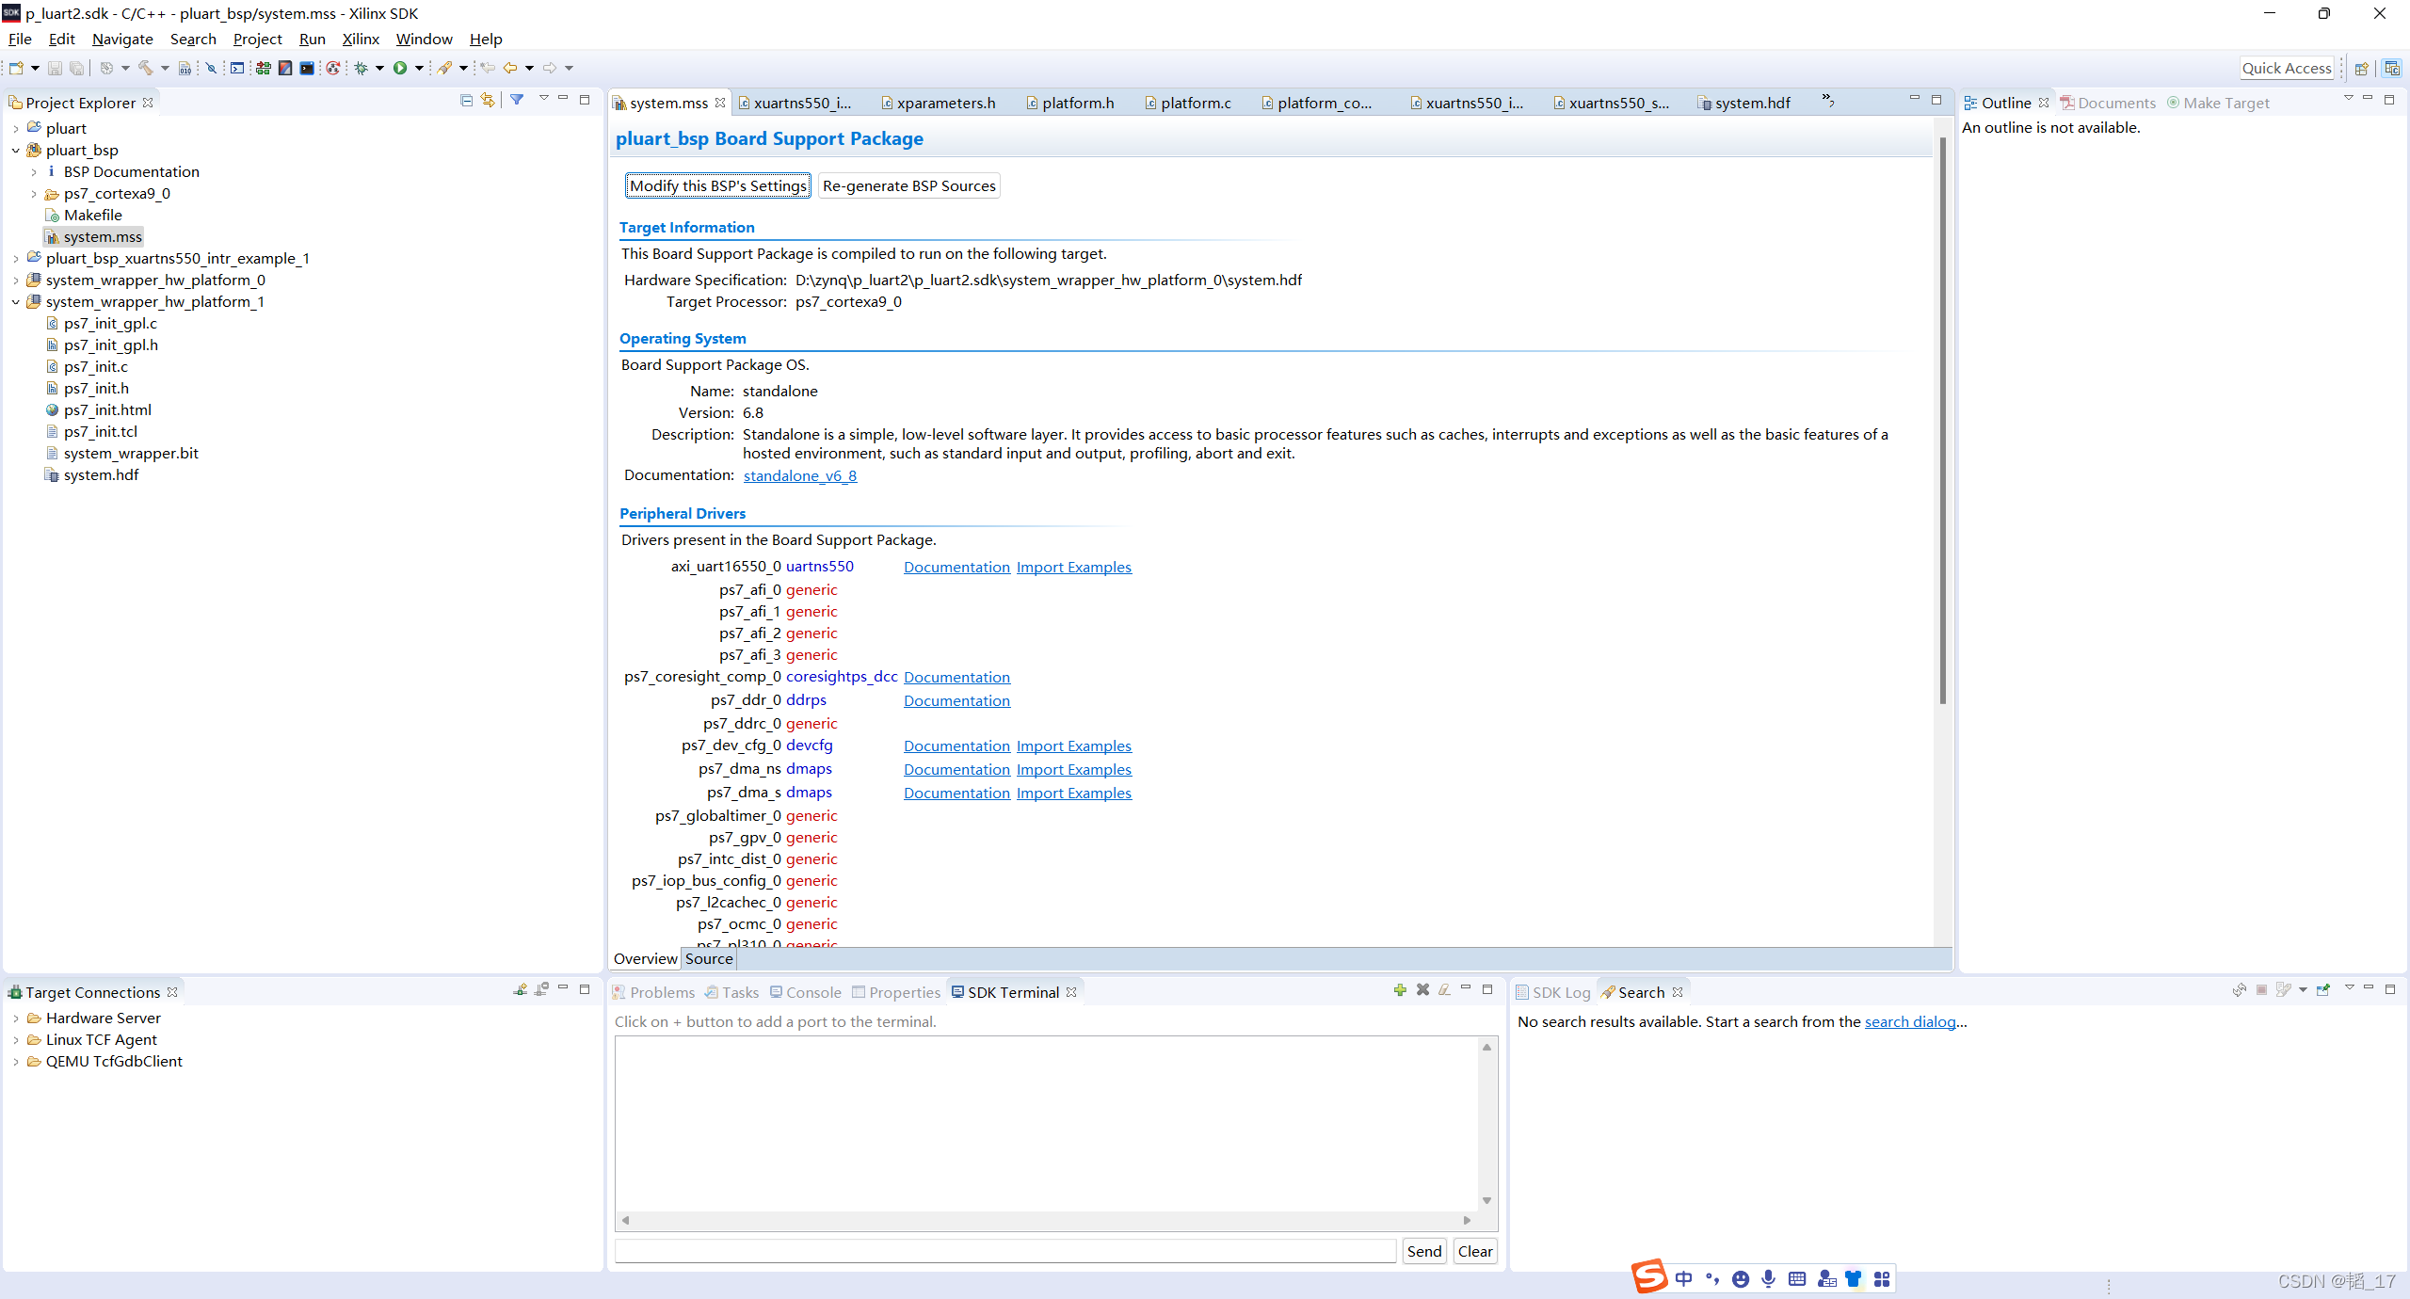
Task: Open dropdown arrow next to Run button
Action: pyautogui.click(x=419, y=68)
